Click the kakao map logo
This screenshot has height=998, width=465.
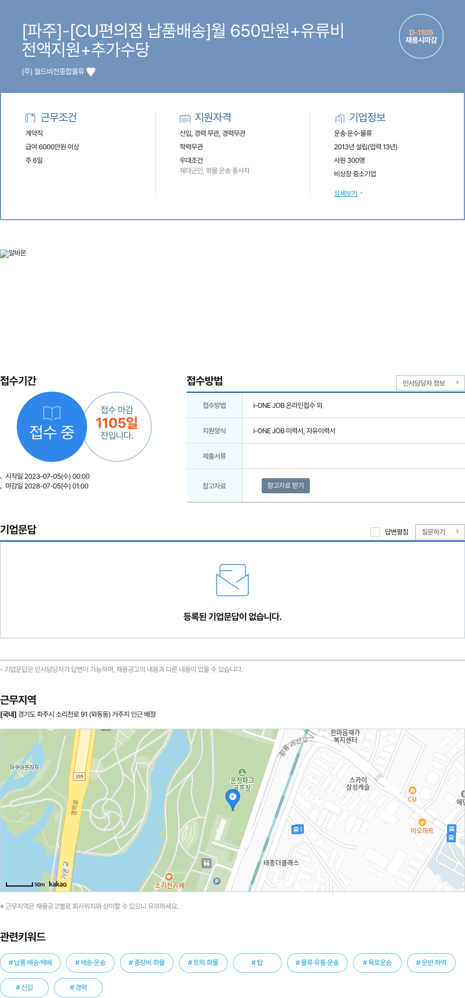58,884
